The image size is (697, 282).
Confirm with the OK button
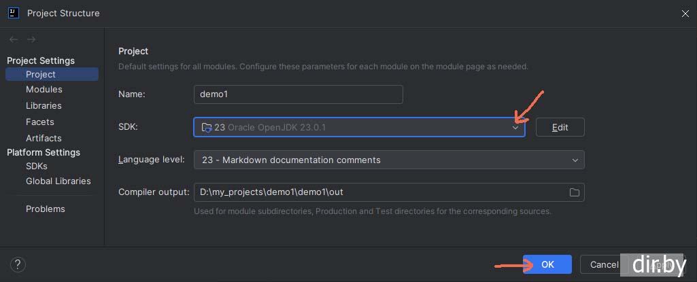pyautogui.click(x=547, y=264)
